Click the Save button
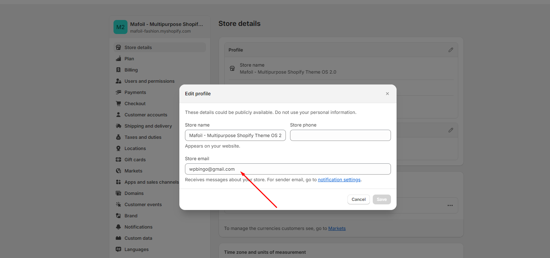The height and width of the screenshot is (258, 550). click(382, 199)
